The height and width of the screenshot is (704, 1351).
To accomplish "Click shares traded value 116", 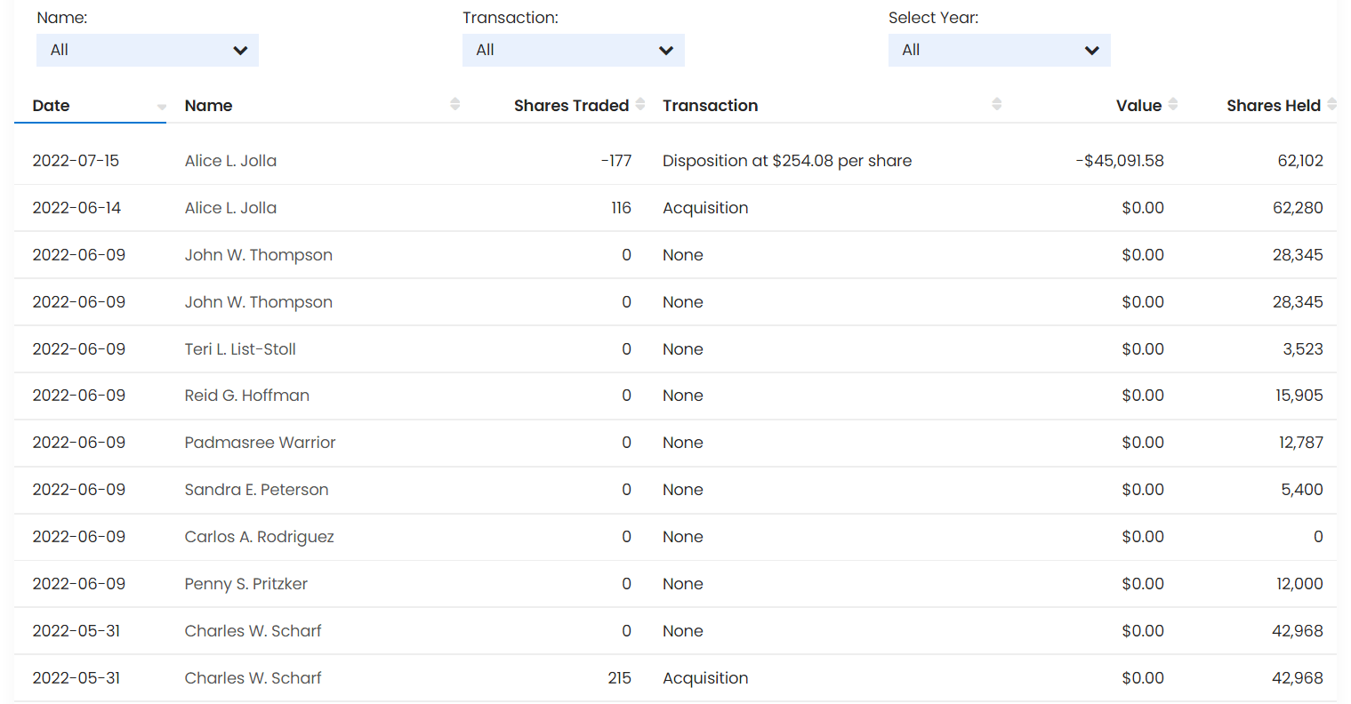I will [x=621, y=208].
